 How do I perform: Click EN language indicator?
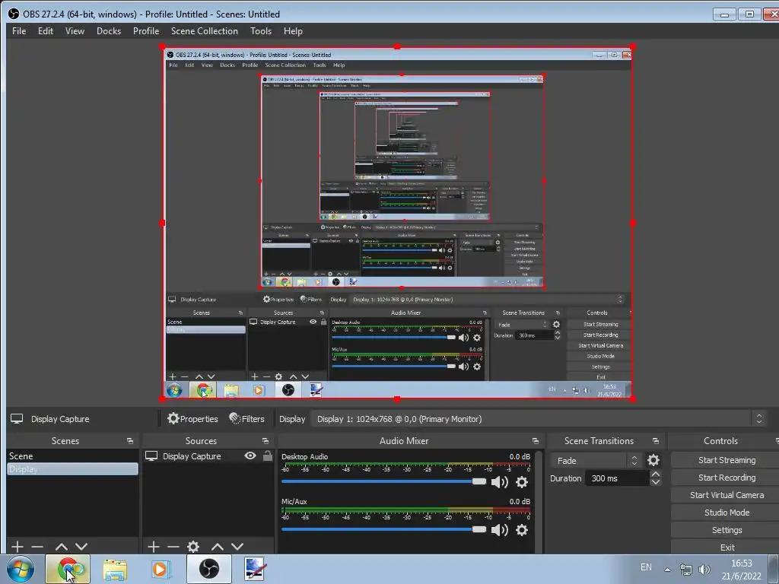(646, 567)
